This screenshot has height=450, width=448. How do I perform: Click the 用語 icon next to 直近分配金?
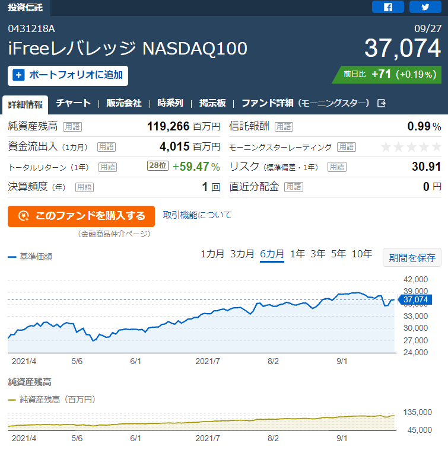[294, 187]
